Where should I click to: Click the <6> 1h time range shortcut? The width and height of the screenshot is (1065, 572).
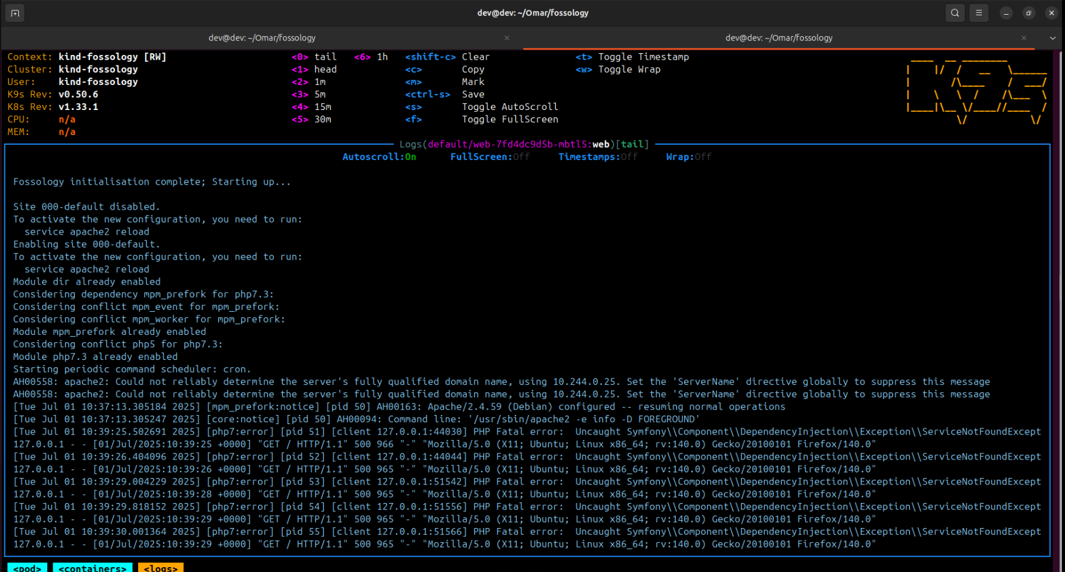pos(371,57)
